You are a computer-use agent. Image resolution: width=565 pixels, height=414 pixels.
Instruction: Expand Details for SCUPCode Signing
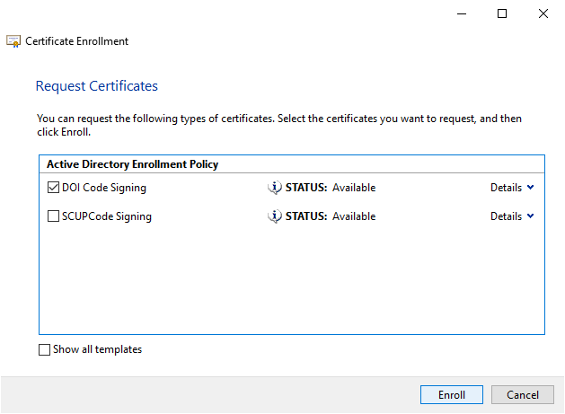pyautogui.click(x=512, y=216)
